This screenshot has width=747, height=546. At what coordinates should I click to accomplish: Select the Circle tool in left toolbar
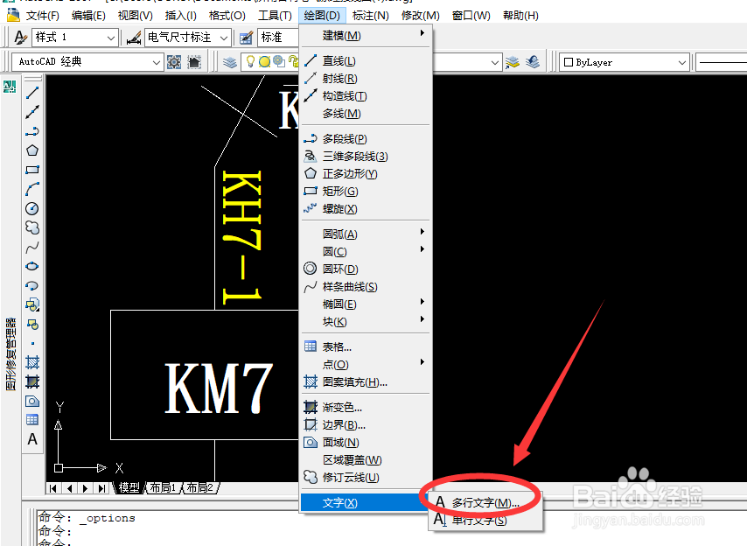pos(32,208)
